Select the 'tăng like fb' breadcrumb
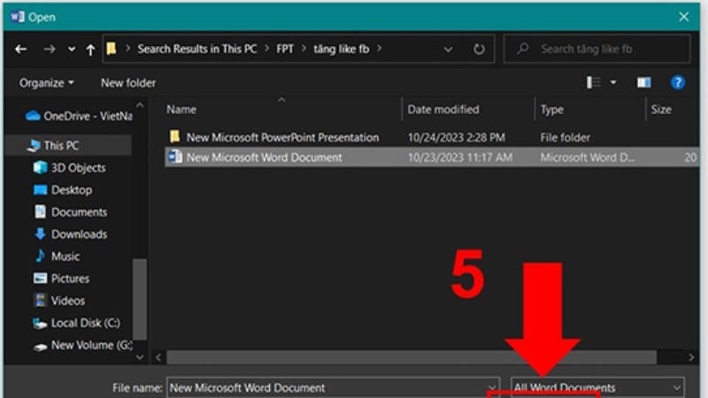This screenshot has width=708, height=398. point(342,49)
